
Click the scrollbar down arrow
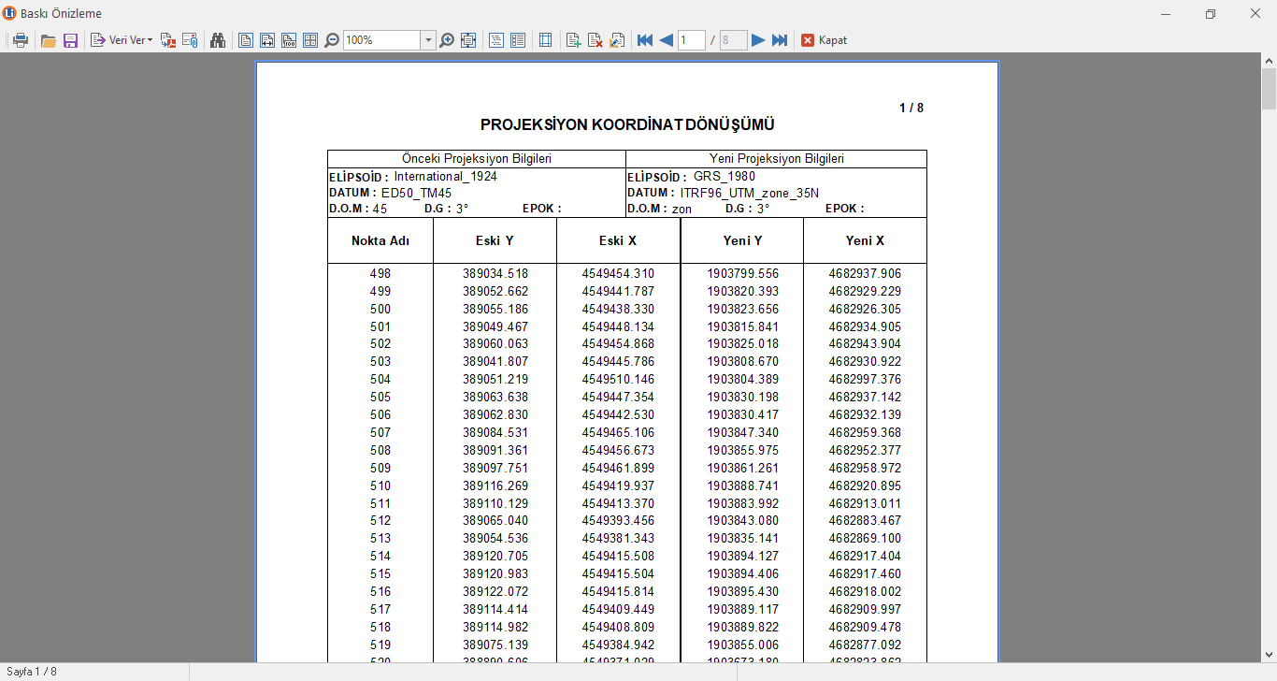tap(1269, 655)
